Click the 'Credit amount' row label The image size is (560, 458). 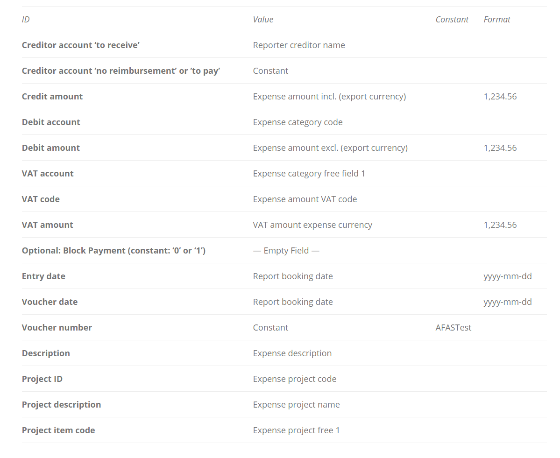[x=52, y=97]
